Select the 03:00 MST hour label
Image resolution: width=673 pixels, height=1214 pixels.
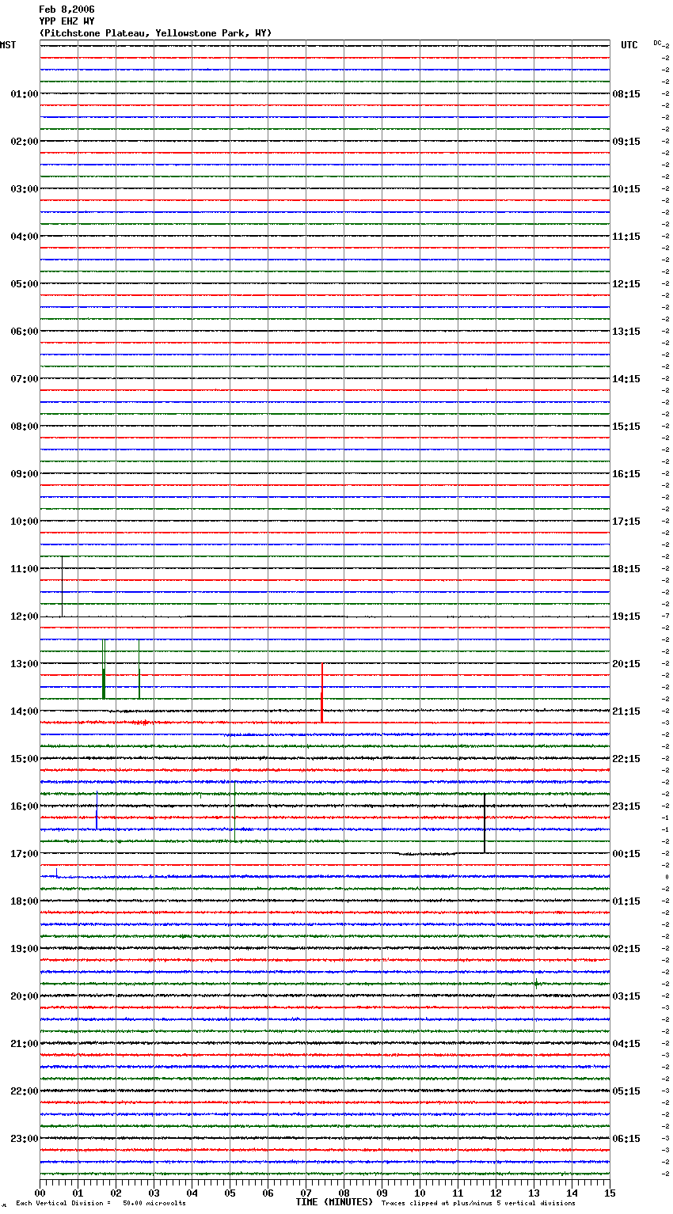coord(25,189)
